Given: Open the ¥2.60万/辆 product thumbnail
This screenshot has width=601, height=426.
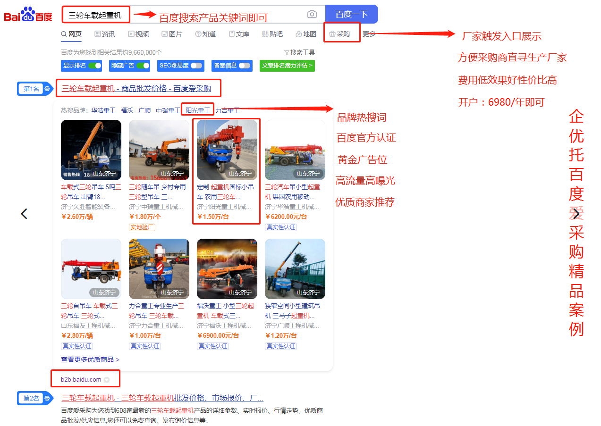Looking at the screenshot, I should [91, 150].
